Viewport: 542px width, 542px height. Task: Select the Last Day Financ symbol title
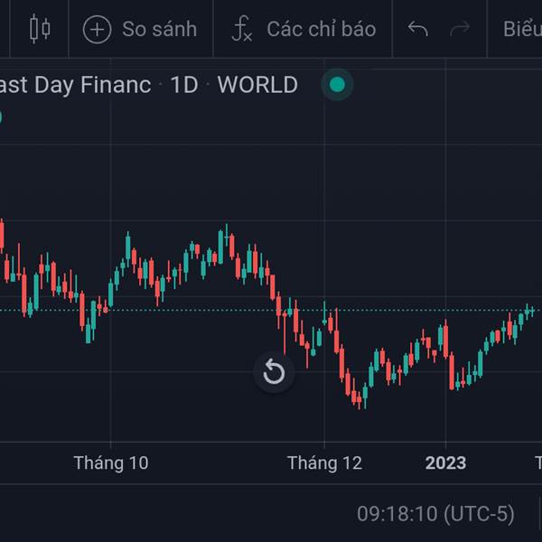[x=75, y=85]
